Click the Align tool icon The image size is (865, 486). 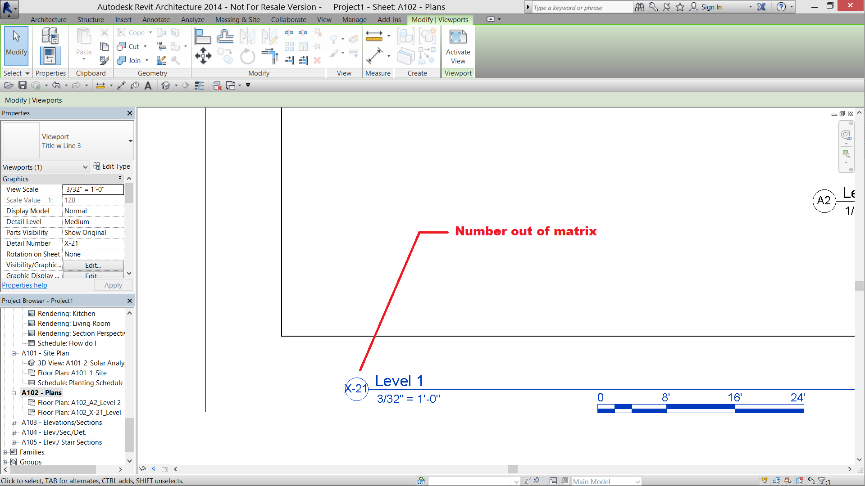pos(202,36)
